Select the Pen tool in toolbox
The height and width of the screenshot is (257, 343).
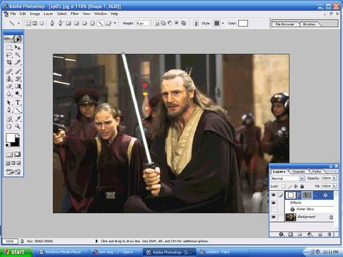click(9, 109)
